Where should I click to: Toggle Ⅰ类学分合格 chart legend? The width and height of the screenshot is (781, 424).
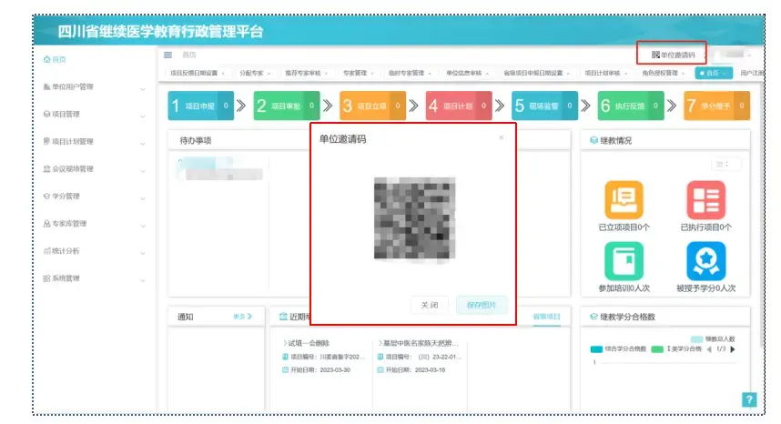point(677,348)
